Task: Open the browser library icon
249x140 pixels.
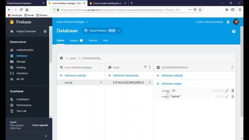Action: [x=227, y=10]
